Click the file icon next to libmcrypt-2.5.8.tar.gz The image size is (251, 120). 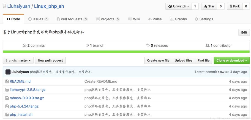tap(7, 90)
